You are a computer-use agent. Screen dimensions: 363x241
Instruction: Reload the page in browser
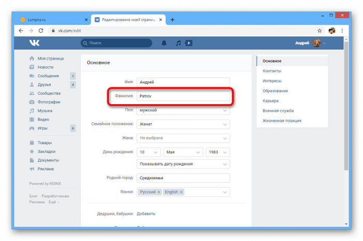[x=41, y=31]
